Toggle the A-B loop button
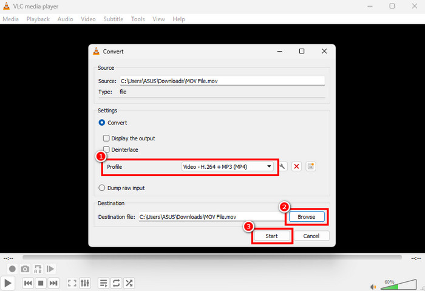The height and width of the screenshot is (291, 425). point(38,269)
